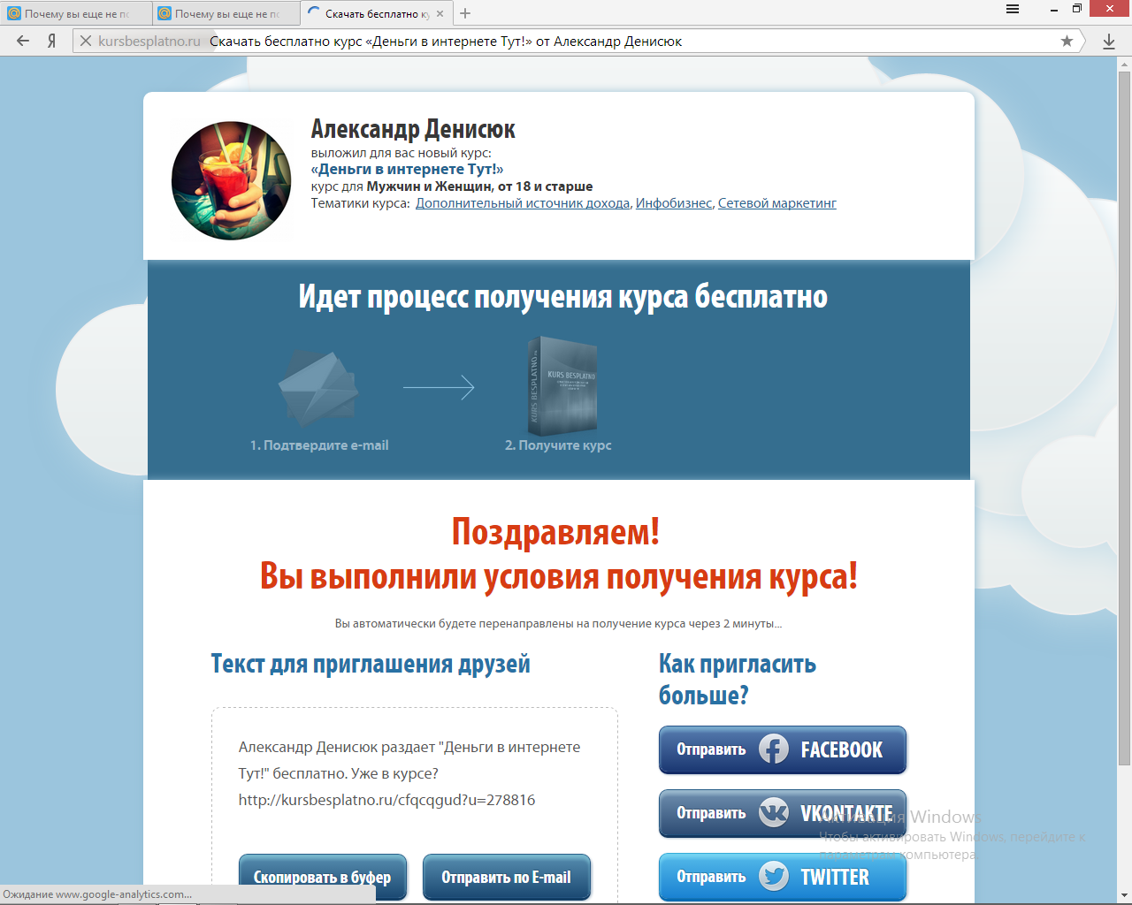Switch to the second 'Почему вы еще не' tab
Image resolution: width=1132 pixels, height=905 pixels.
click(226, 13)
